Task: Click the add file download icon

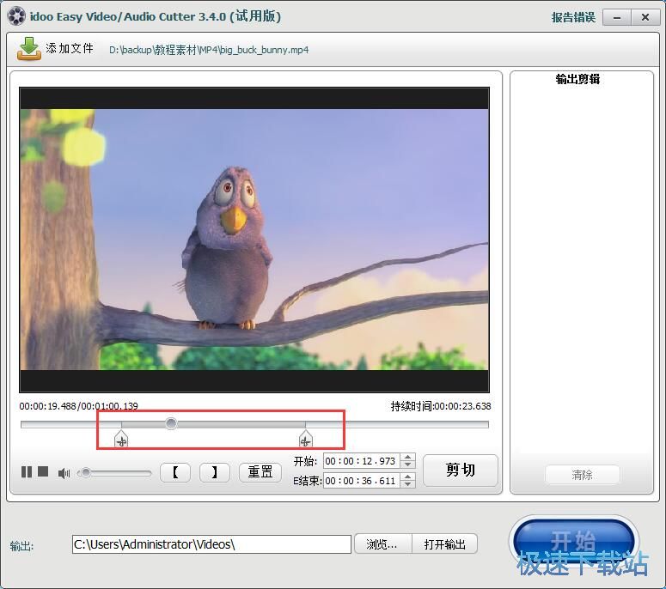Action: pos(29,49)
